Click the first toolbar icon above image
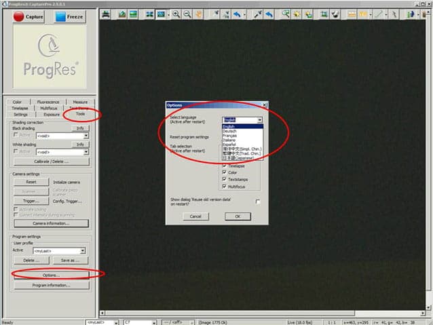 tap(106, 14)
